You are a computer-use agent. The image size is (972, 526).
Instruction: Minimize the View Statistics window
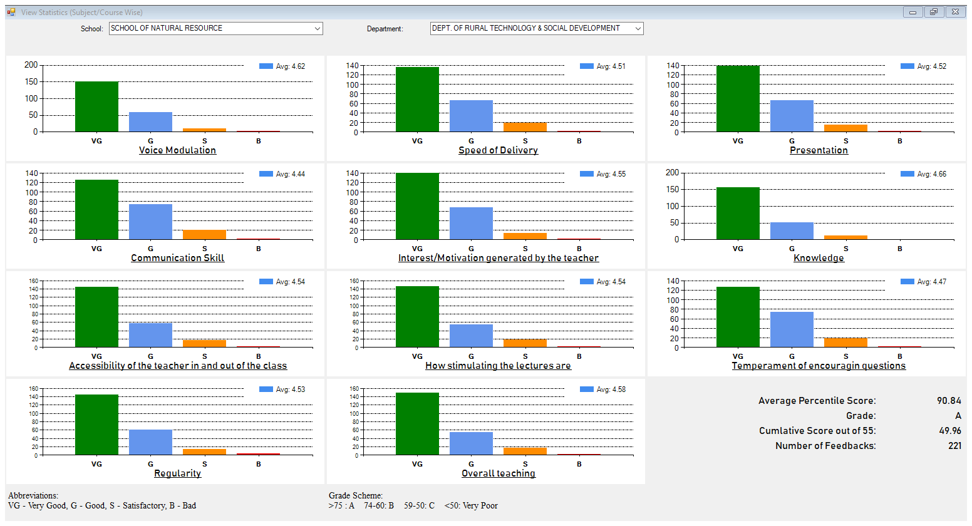pyautogui.click(x=913, y=12)
